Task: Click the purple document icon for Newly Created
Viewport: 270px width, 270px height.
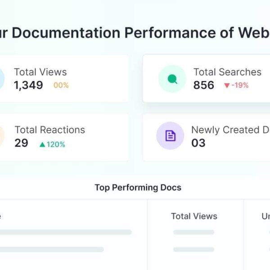Action: tap(170, 135)
